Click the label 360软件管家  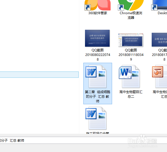coord(98,13)
